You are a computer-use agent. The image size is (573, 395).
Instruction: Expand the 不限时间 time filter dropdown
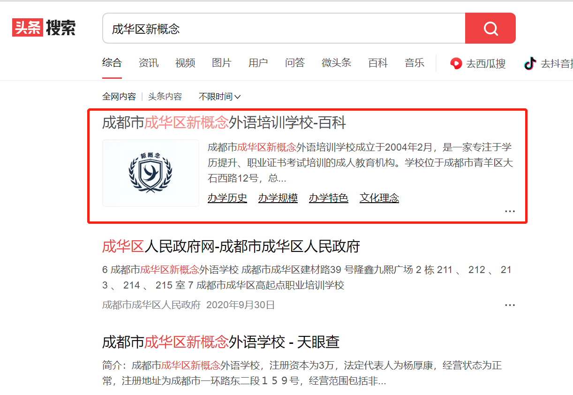click(219, 97)
